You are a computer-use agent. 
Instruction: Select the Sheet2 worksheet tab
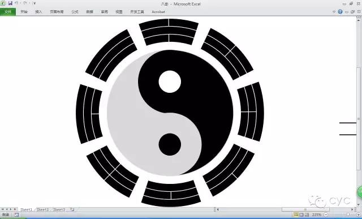(x=43, y=209)
